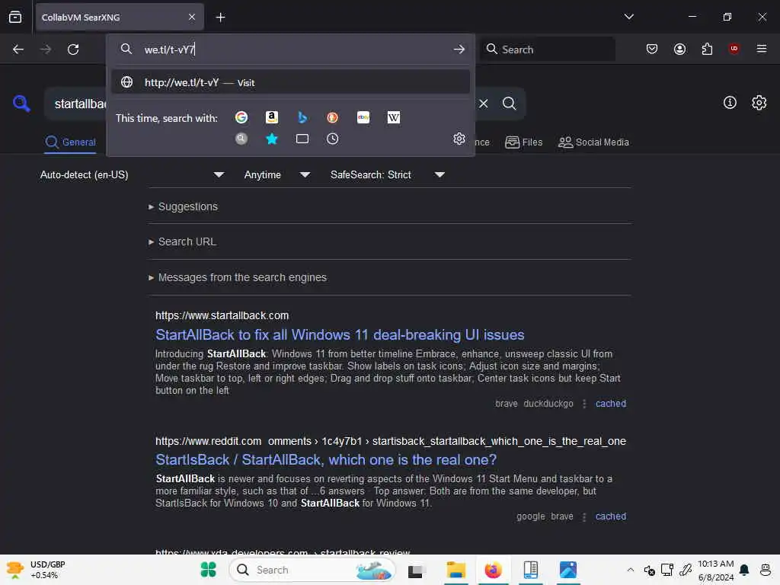Image resolution: width=780 pixels, height=585 pixels.
Task: Open the list all tabs chevron
Action: tap(628, 17)
